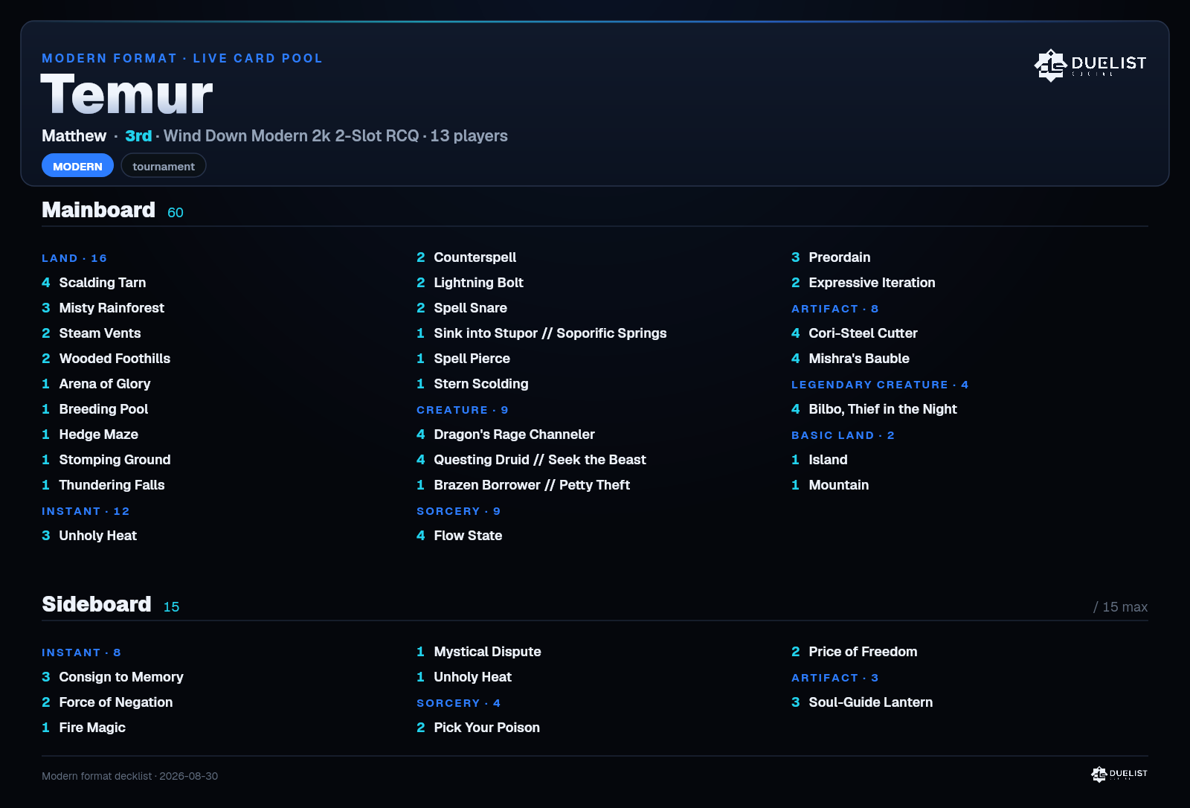
Task: Click the Mainboard section heading
Action: tap(98, 210)
